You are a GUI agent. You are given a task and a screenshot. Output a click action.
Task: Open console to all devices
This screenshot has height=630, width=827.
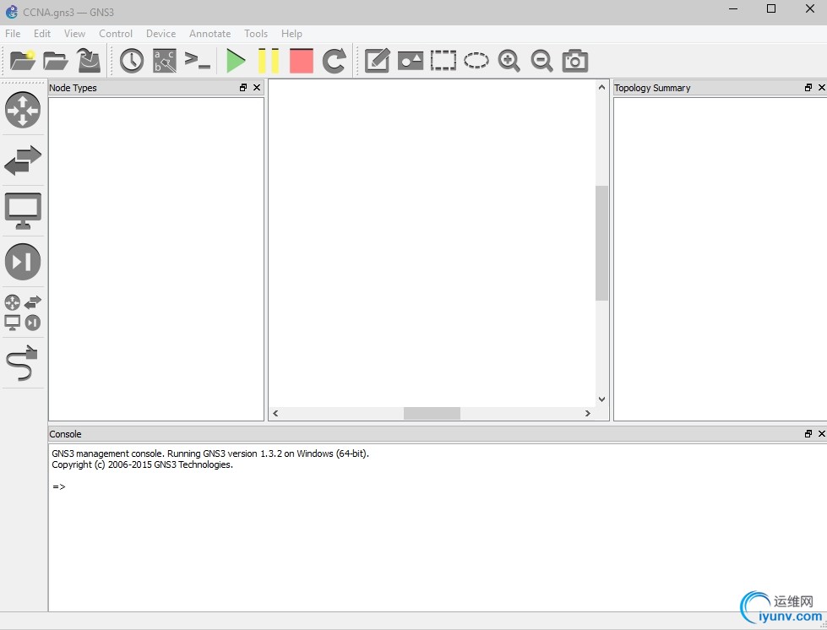[x=198, y=60]
